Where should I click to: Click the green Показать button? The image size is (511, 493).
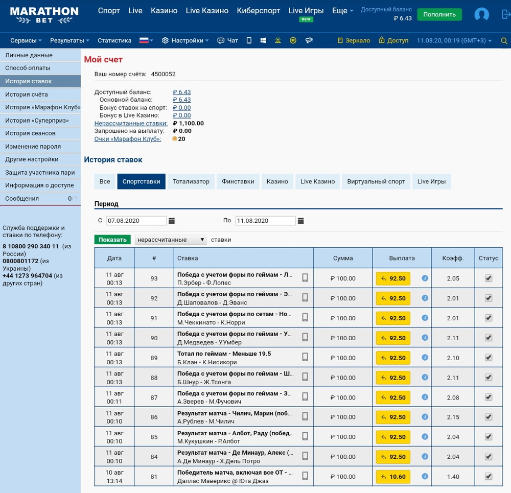pos(112,240)
